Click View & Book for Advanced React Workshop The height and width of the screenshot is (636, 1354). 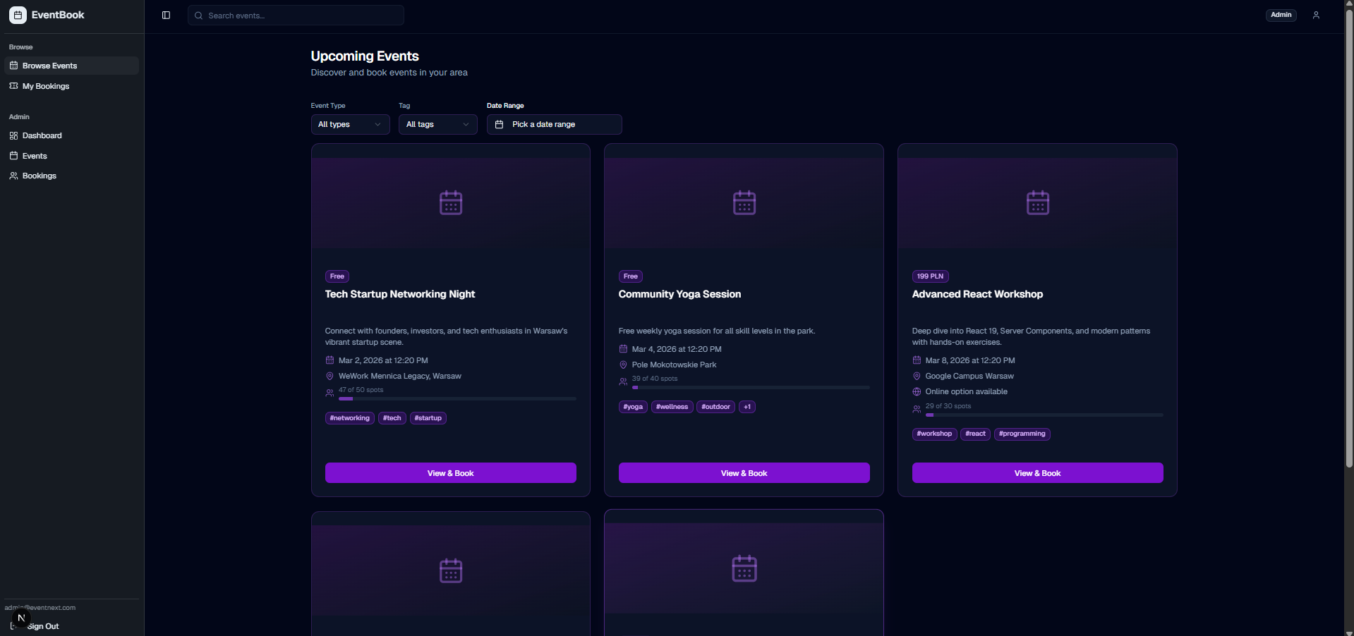1037,473
